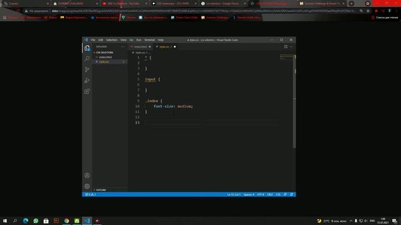
Task: Open the Explorer view in activity bar
Action: pos(87,48)
